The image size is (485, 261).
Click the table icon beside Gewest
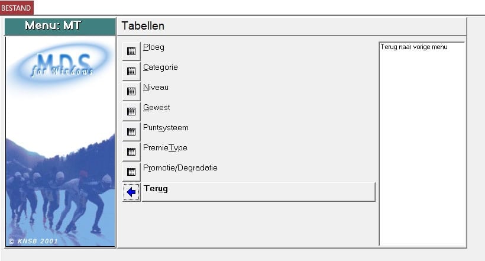131,111
